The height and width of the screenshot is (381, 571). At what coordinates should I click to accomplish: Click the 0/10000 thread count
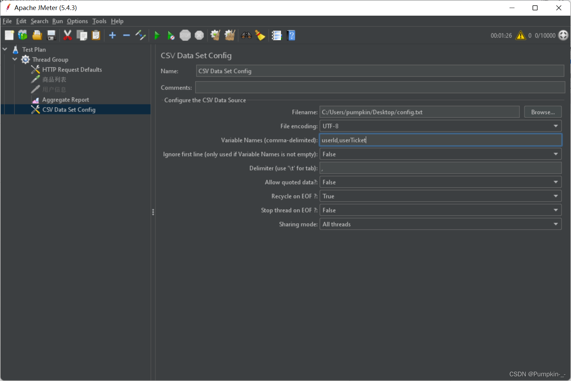(545, 35)
